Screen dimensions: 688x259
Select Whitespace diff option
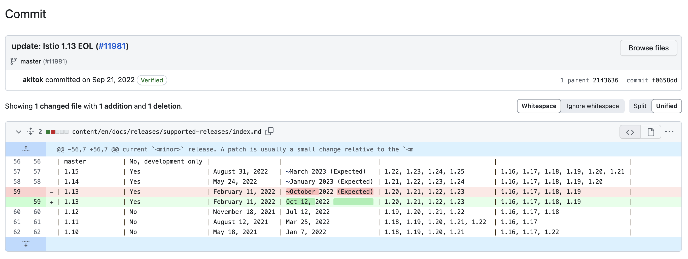tap(539, 106)
